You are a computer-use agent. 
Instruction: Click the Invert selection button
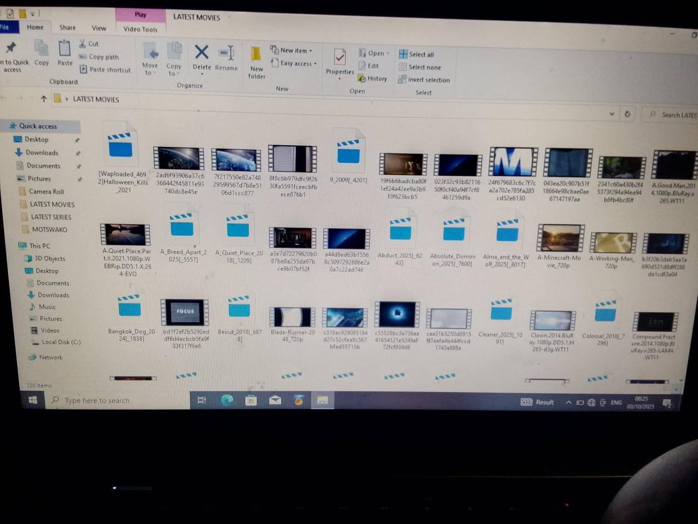coord(424,80)
